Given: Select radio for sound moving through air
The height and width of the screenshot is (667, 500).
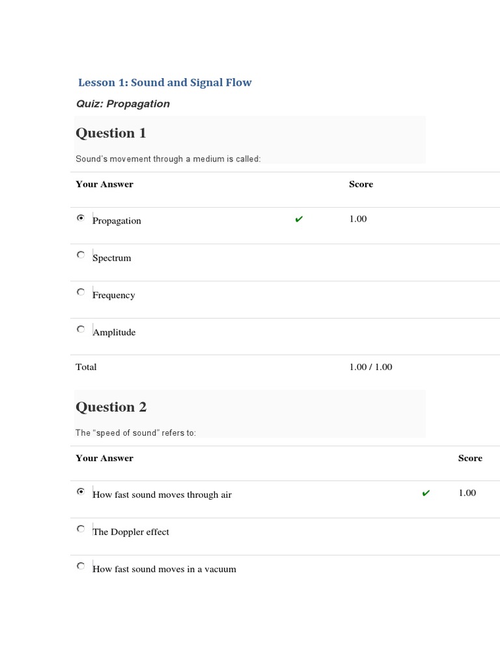Looking at the screenshot, I should (x=81, y=492).
